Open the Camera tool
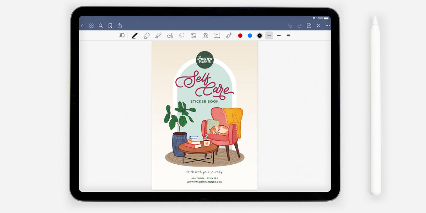Screen dimensions: 426x213 click(x=205, y=35)
